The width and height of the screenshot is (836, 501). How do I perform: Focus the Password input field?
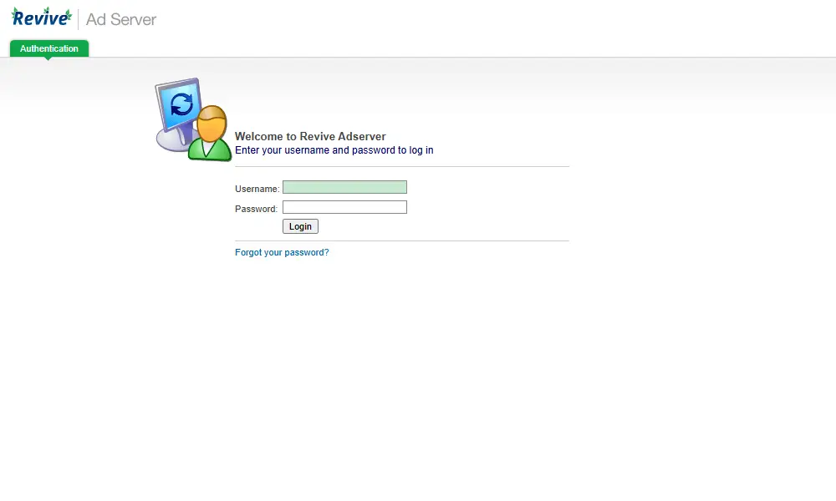point(344,207)
